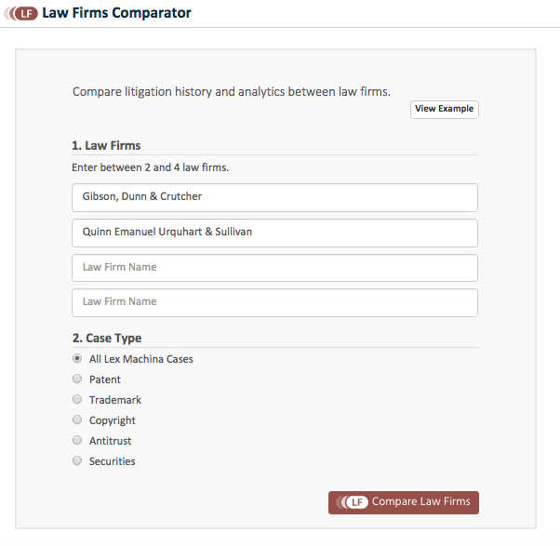Click the 2. Case Type section heading
This screenshot has height=546, width=560.
tap(106, 339)
